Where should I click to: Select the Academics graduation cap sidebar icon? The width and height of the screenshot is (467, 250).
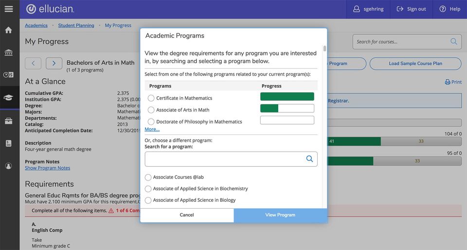click(x=8, y=98)
